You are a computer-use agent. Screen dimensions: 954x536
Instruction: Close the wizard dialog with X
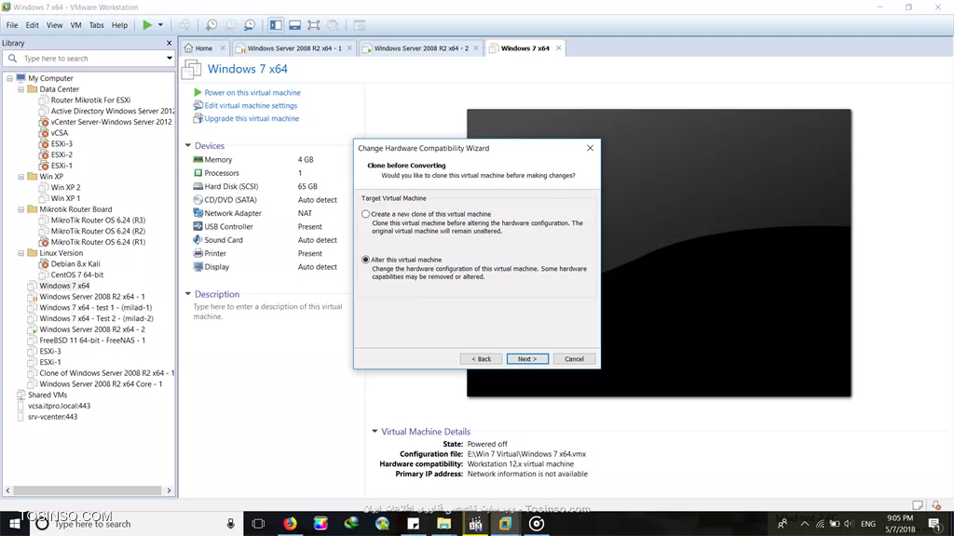click(x=590, y=148)
